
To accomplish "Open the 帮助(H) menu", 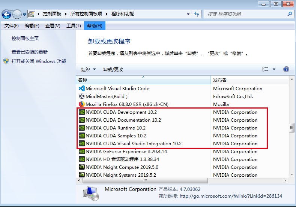I will pos(95,26).
